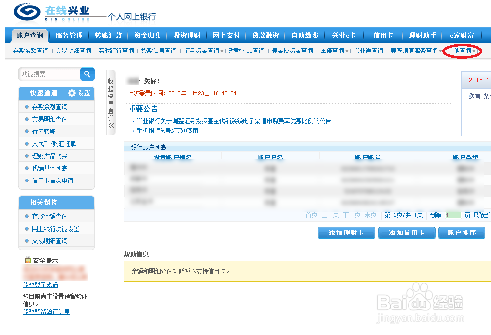Click 修改预留验证信息 link
Image resolution: width=491 pixels, height=335 pixels.
pyautogui.click(x=46, y=312)
